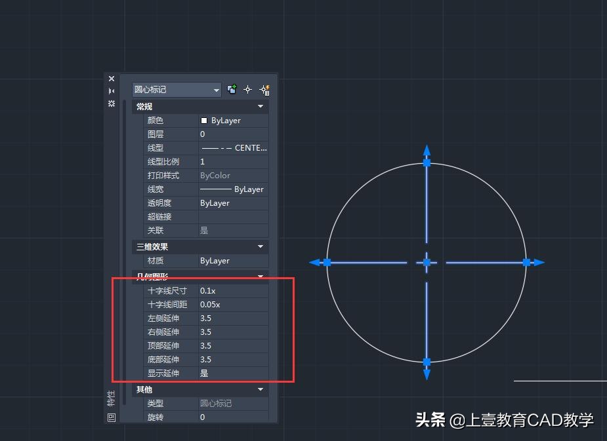
Task: Collapse the 其他 section
Action: pyautogui.click(x=260, y=389)
